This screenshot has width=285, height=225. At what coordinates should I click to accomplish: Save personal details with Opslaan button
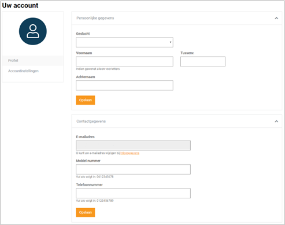click(x=86, y=100)
